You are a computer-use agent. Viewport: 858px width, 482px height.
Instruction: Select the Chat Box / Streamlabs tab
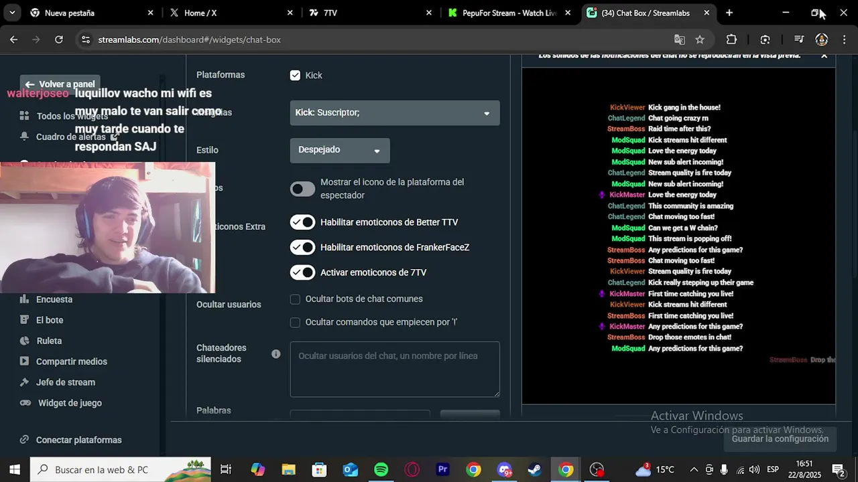pyautogui.click(x=648, y=13)
